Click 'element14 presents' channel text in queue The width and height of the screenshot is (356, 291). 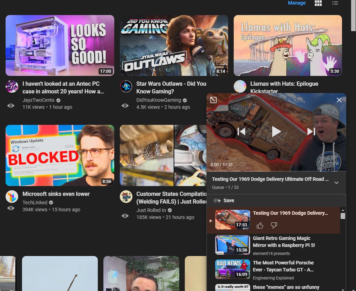(271, 253)
